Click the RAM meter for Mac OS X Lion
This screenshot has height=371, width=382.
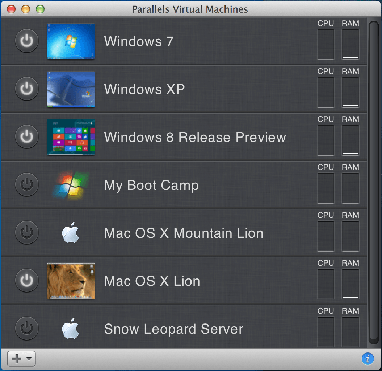[350, 284]
